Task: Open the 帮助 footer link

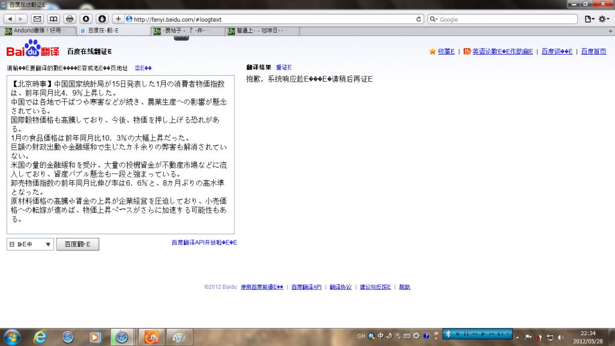Action: coord(404,287)
